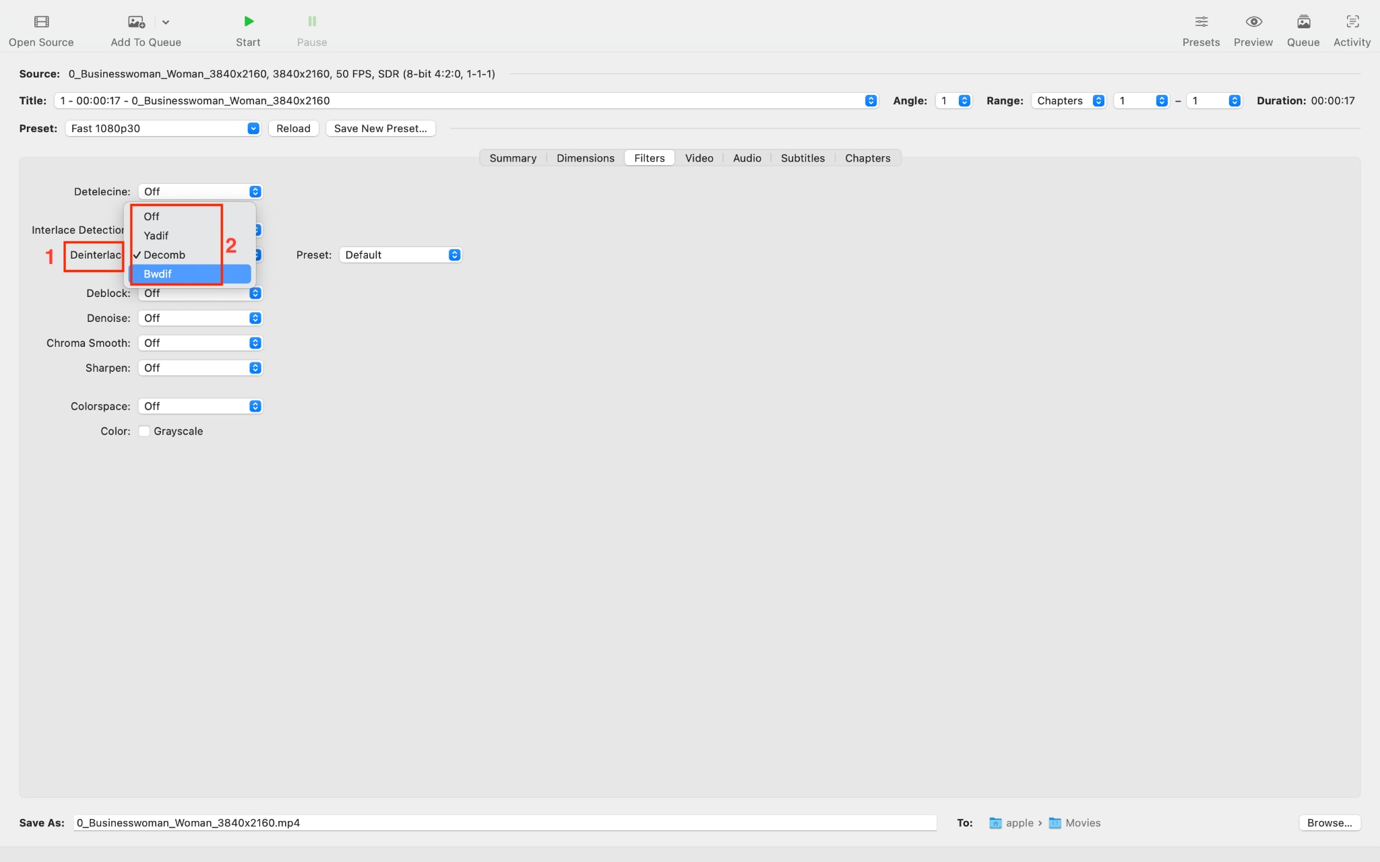Click the Browse button
Image resolution: width=1380 pixels, height=862 pixels.
[1329, 823]
